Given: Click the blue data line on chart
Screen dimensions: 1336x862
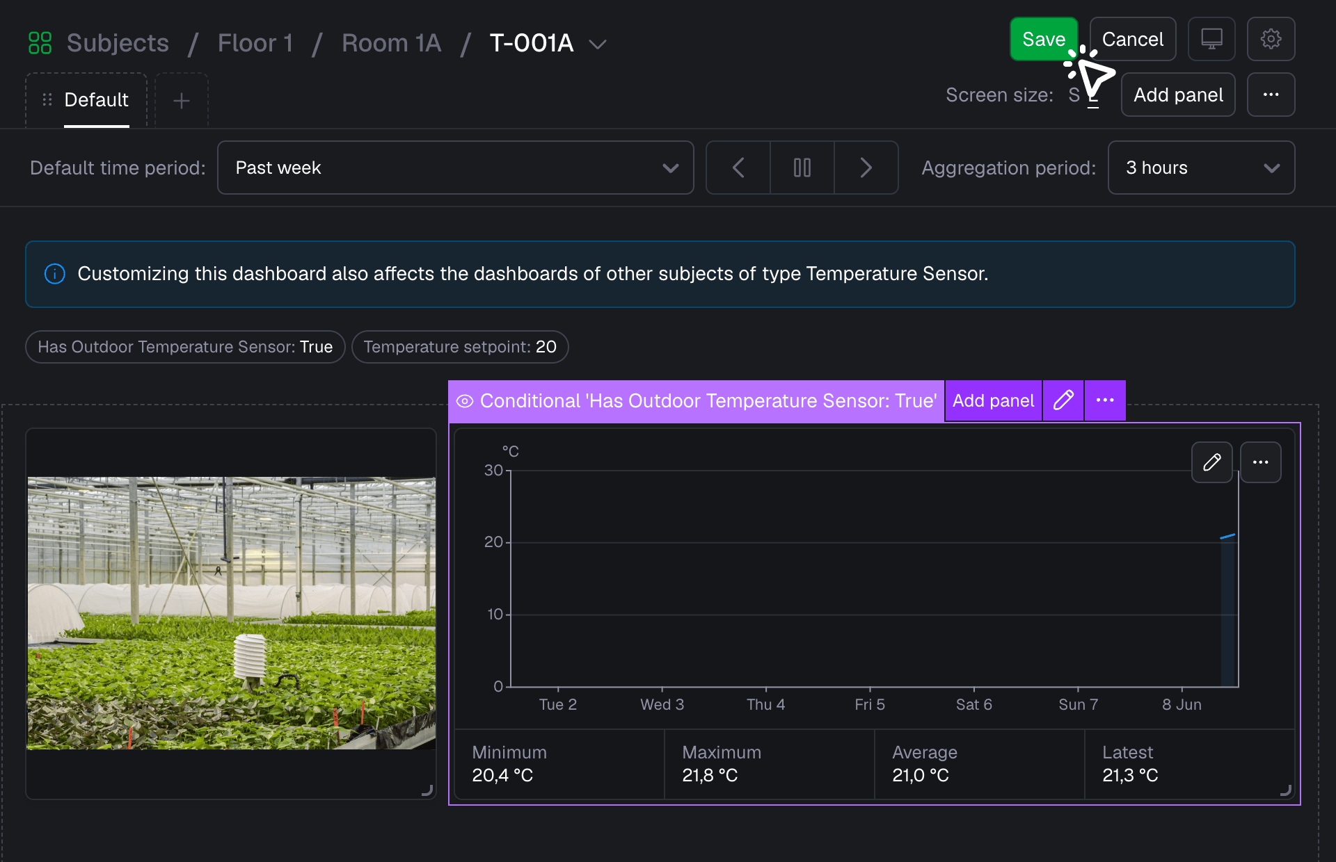Looking at the screenshot, I should (x=1228, y=536).
